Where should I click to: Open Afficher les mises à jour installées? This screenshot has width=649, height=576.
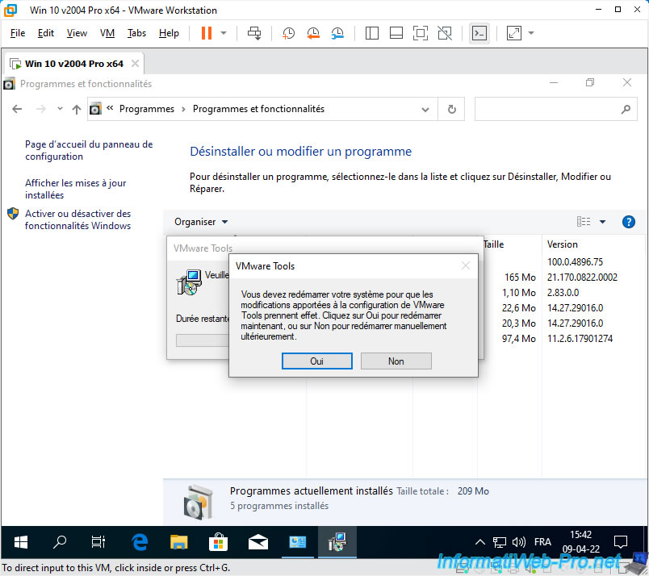click(x=75, y=189)
